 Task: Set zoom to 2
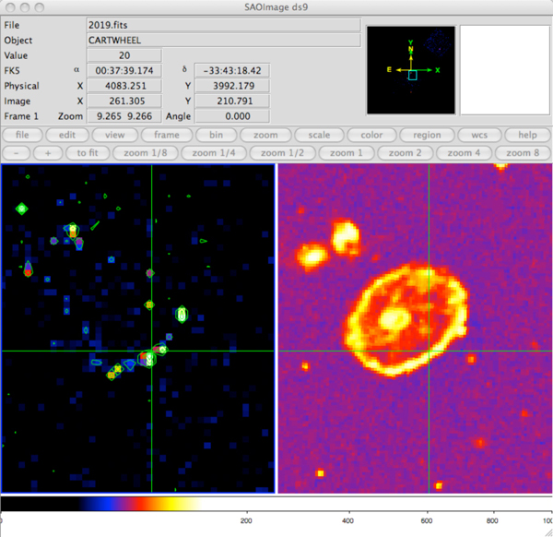point(405,153)
